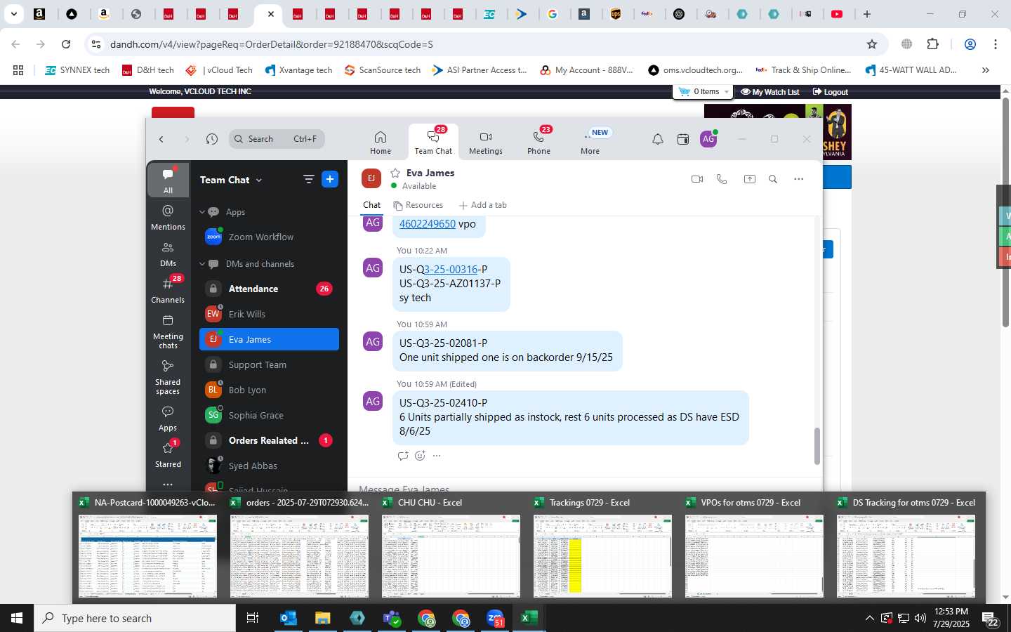
Task: Switch to the Zoom Phone tab
Action: [538, 143]
